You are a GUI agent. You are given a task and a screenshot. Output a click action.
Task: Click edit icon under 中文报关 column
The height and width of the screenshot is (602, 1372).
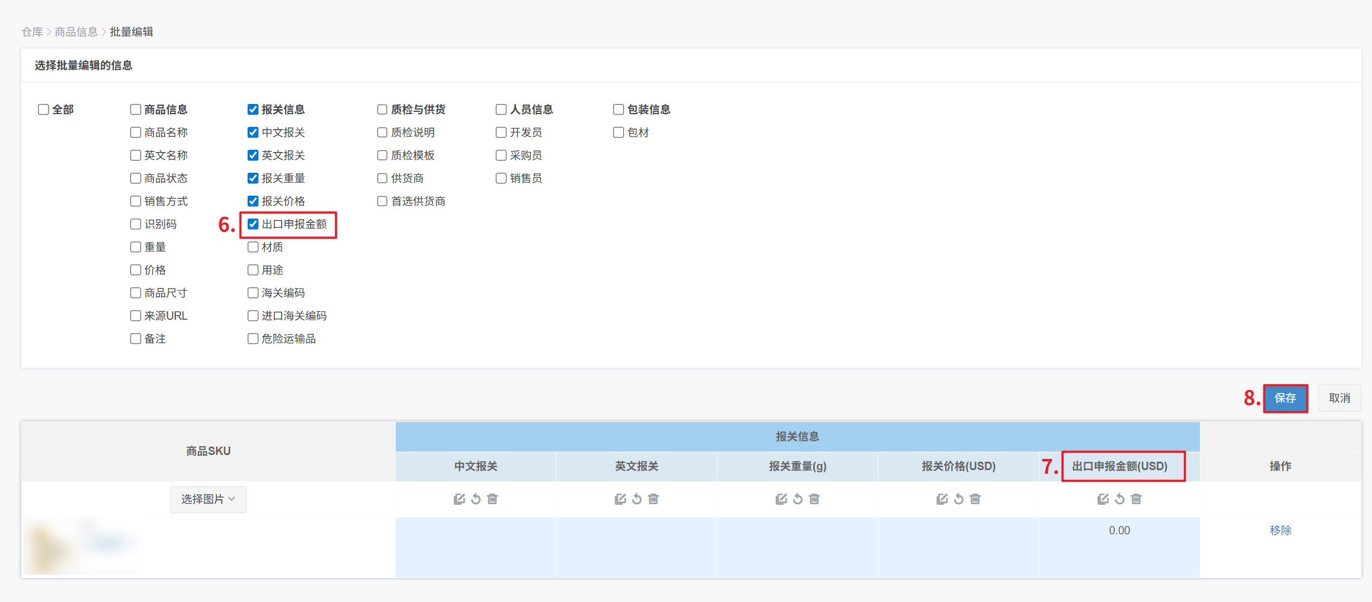459,499
